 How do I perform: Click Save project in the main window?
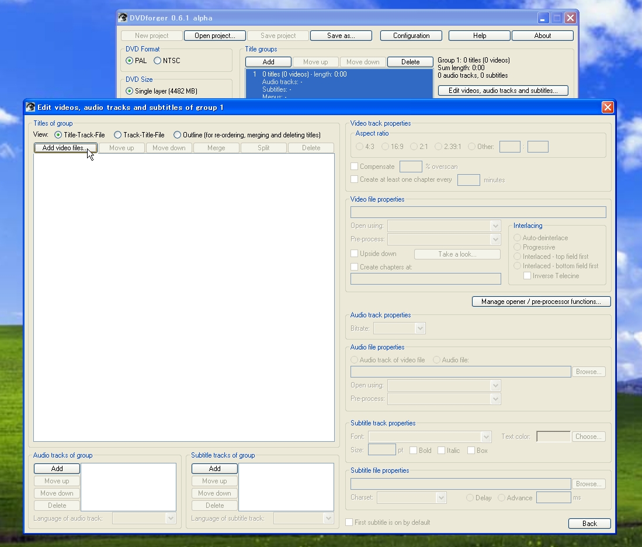point(278,36)
